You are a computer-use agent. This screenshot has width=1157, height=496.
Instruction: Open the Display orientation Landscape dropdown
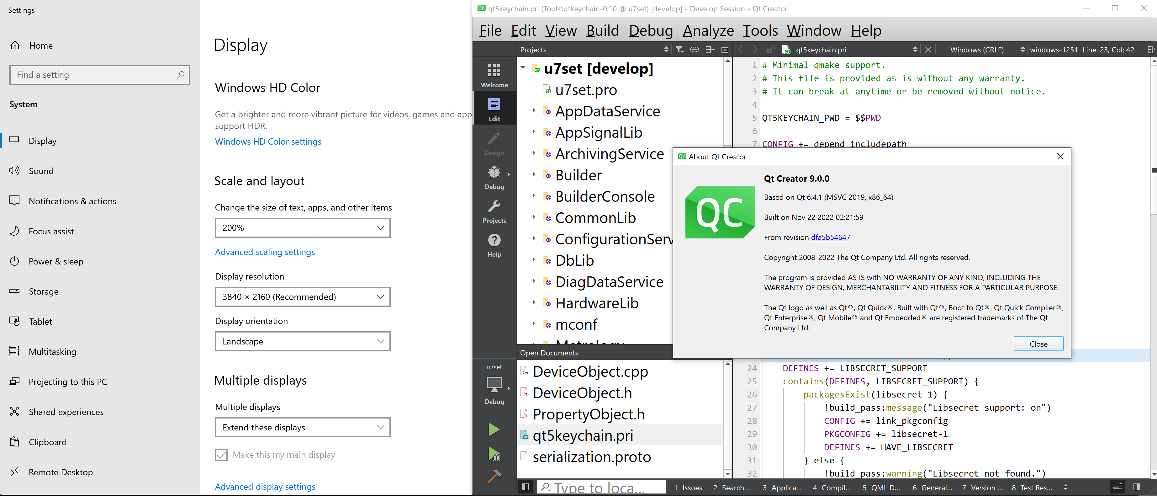[x=303, y=341]
